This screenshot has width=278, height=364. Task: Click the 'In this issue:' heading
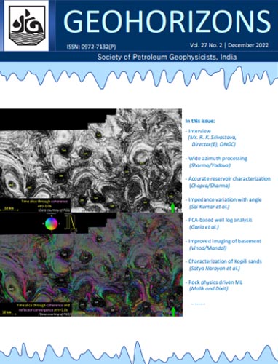pos(200,121)
